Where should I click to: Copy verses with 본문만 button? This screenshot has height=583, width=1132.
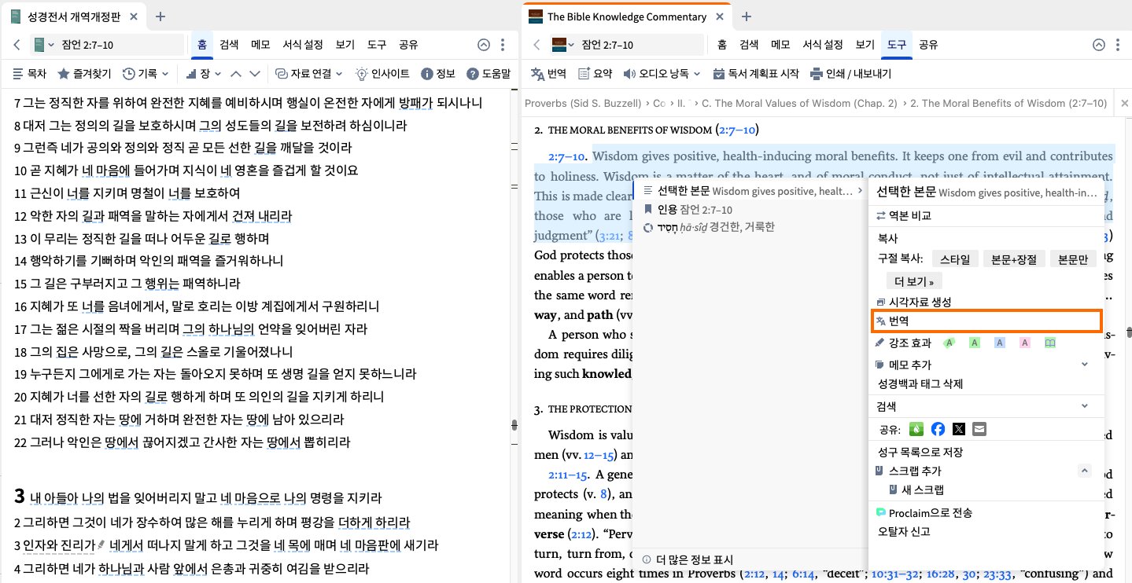pos(1073,259)
